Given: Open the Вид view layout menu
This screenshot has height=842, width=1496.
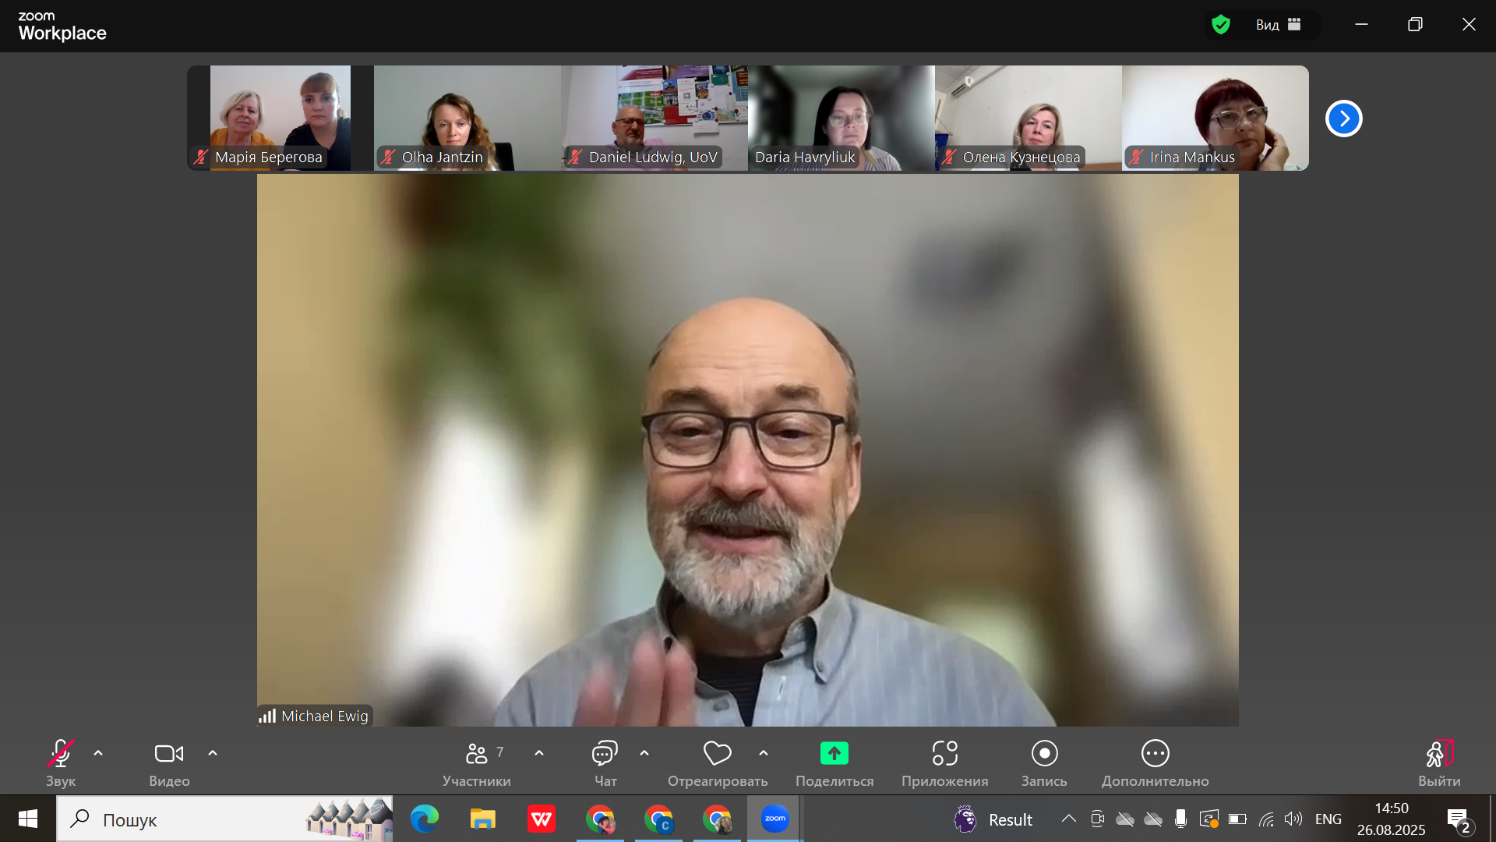Looking at the screenshot, I should [1279, 25].
